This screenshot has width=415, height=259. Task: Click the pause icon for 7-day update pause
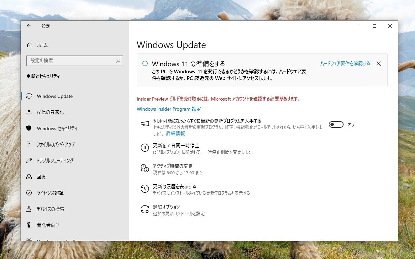click(145, 148)
